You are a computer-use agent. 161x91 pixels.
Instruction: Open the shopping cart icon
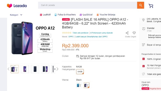151,6
